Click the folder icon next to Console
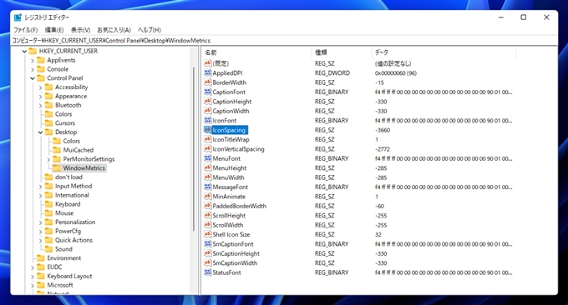The image size is (568, 305). (x=41, y=69)
